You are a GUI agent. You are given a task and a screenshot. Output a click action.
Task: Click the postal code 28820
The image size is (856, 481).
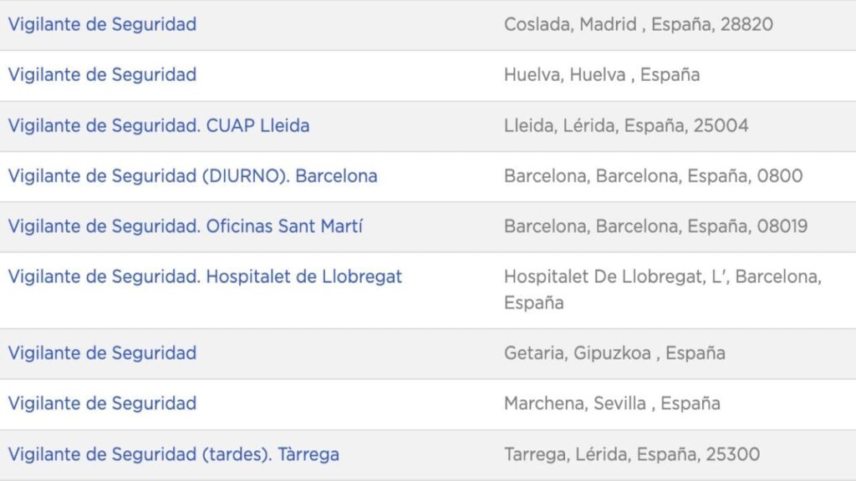[747, 24]
